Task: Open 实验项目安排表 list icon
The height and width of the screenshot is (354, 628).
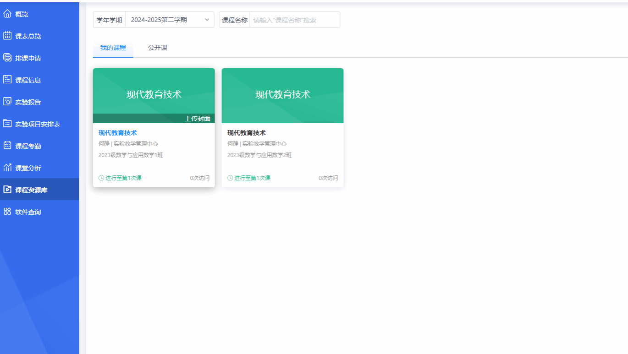Action: [x=7, y=124]
